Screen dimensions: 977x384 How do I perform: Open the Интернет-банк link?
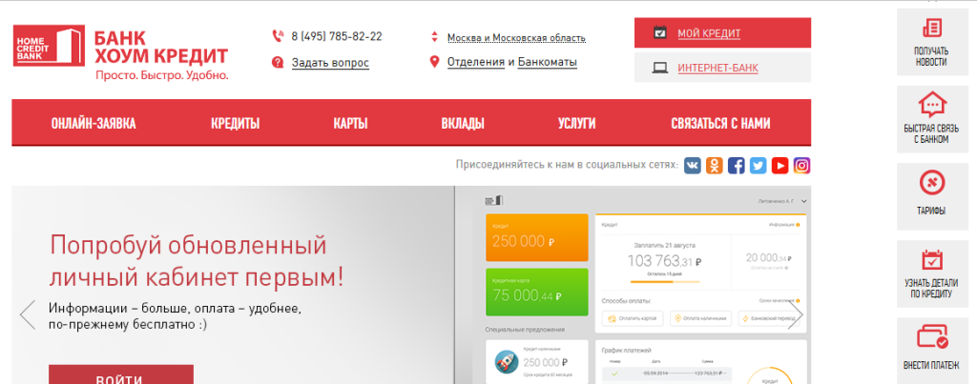tap(722, 68)
